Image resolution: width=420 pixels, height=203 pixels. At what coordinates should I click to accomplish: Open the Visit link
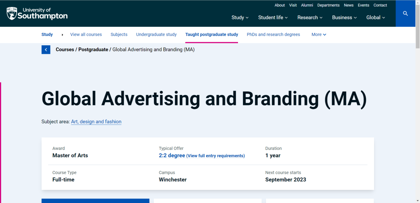click(293, 5)
